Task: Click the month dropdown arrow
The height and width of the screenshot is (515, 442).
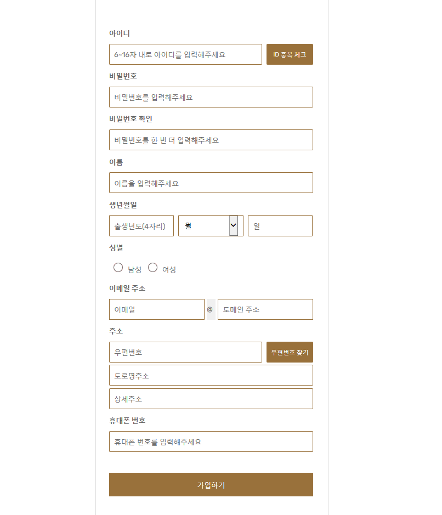Action: [233, 225]
